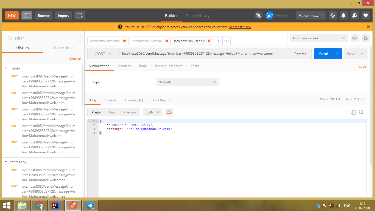Click the request URL field
This screenshot has height=211, width=375.
(x=204, y=54)
